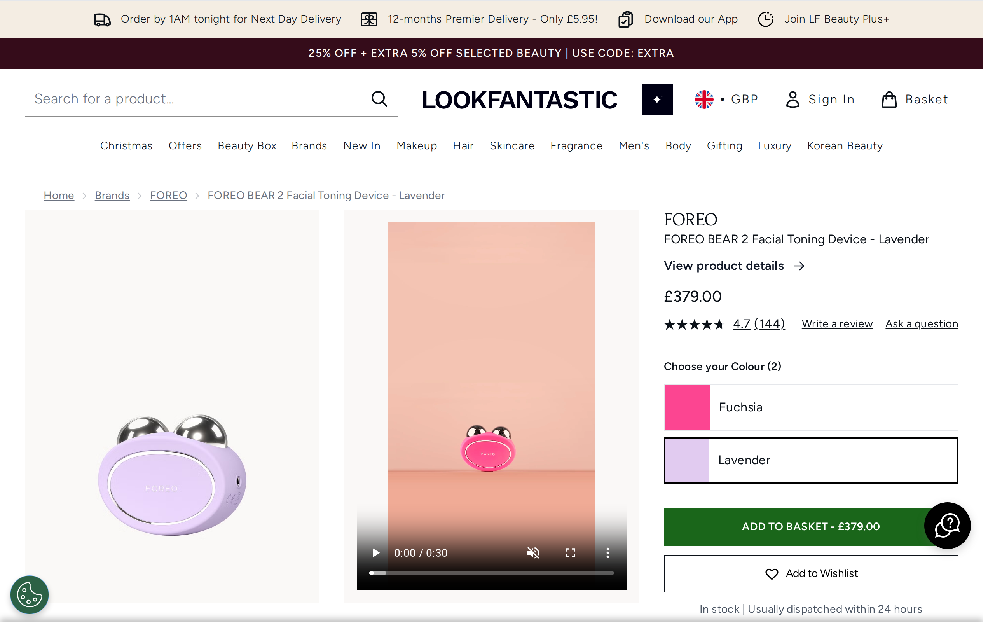This screenshot has height=622, width=995.
Task: Open the Hair menu
Action: tap(463, 146)
